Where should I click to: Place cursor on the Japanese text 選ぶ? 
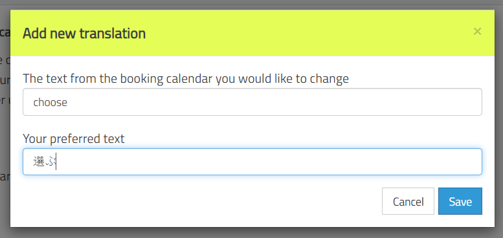(x=44, y=162)
